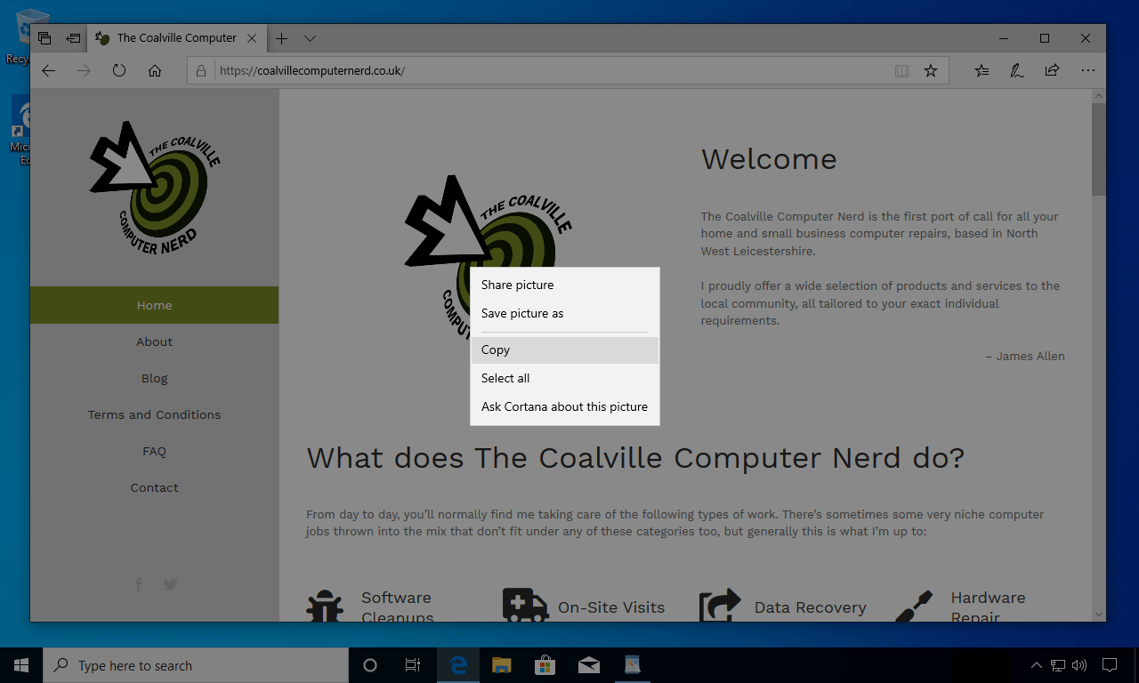This screenshot has height=683, width=1139.
Task: Click the Data Recovery heading
Action: [x=810, y=607]
